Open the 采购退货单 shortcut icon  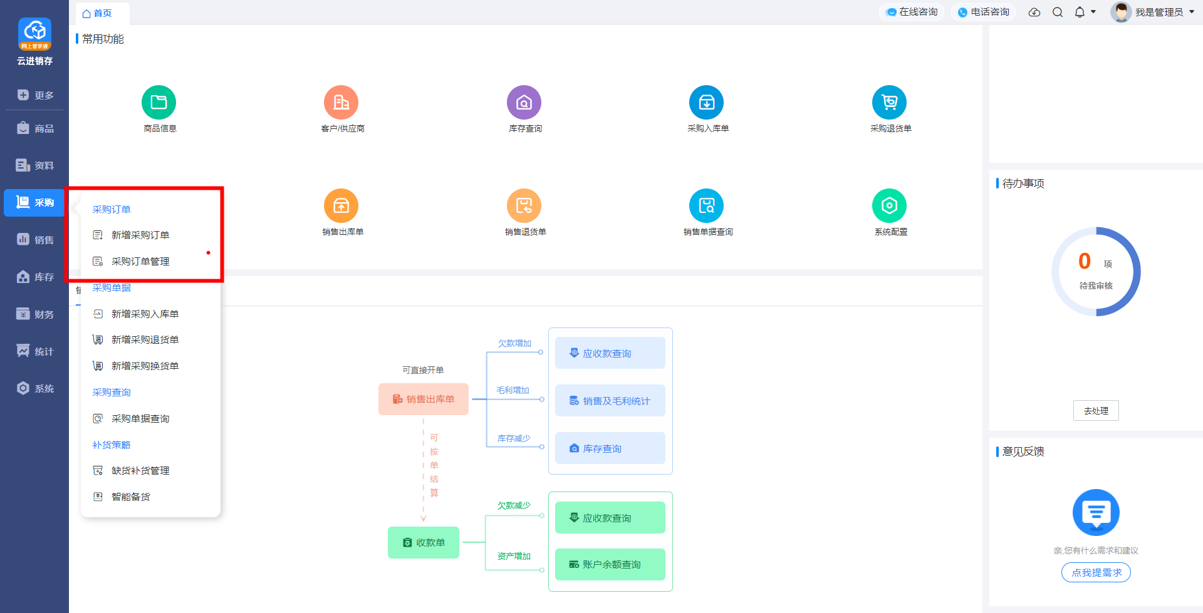[x=889, y=102]
